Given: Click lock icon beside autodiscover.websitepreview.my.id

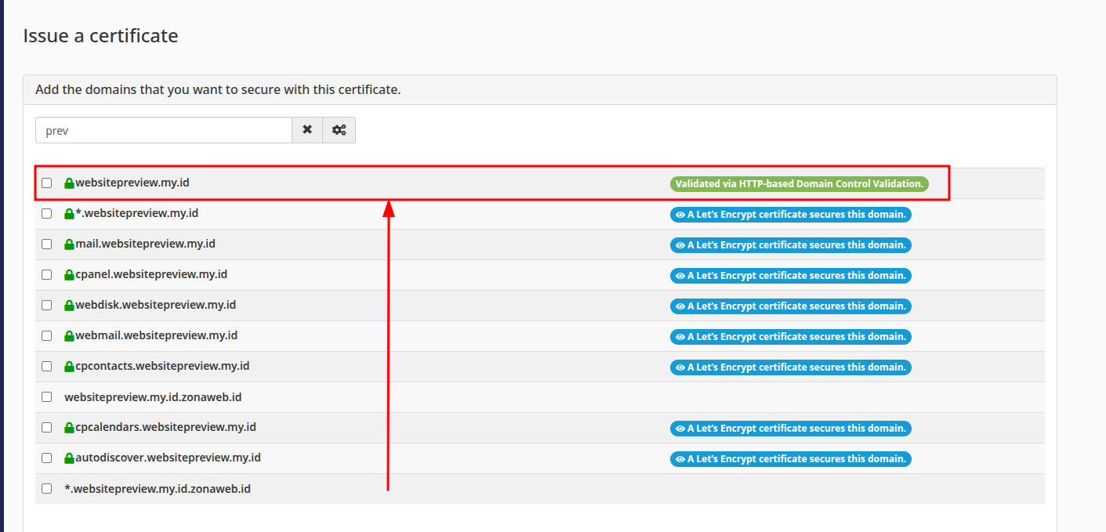Looking at the screenshot, I should click(x=69, y=458).
